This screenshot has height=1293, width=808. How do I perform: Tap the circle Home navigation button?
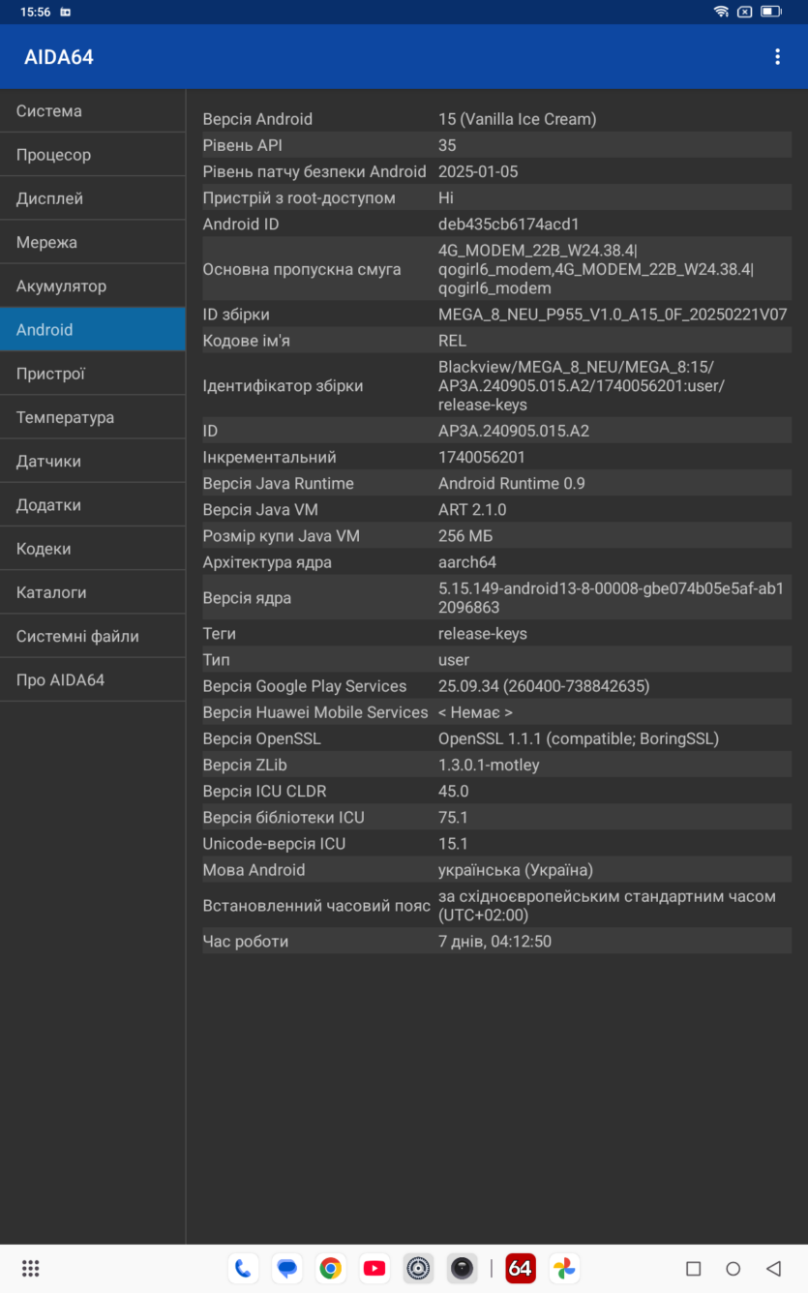(733, 1268)
